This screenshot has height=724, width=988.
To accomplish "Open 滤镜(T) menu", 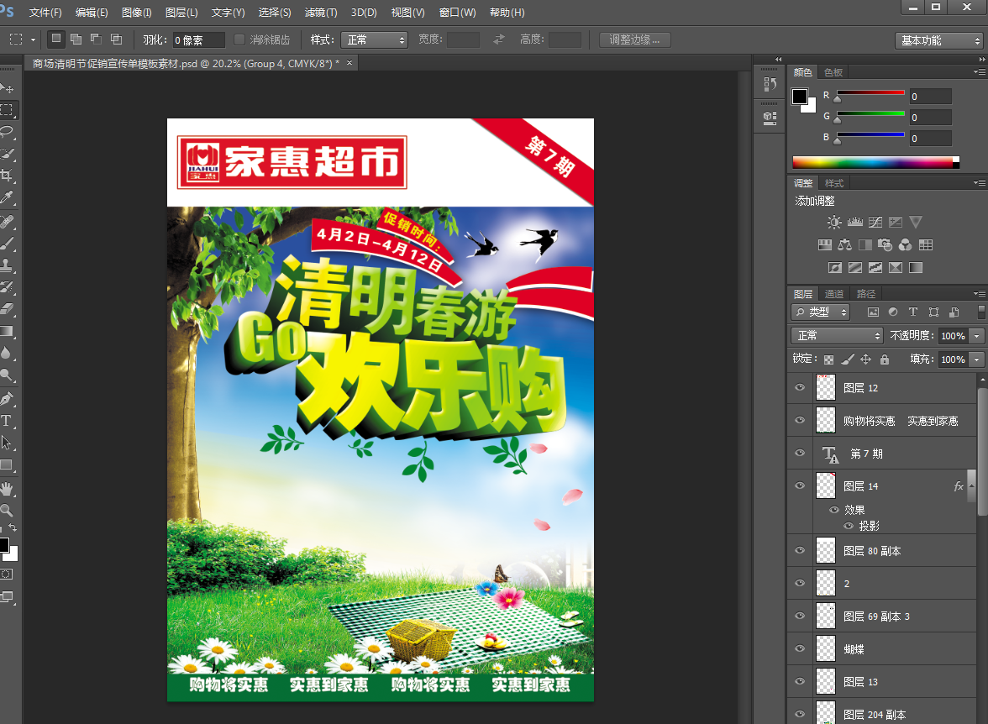I will tap(321, 13).
